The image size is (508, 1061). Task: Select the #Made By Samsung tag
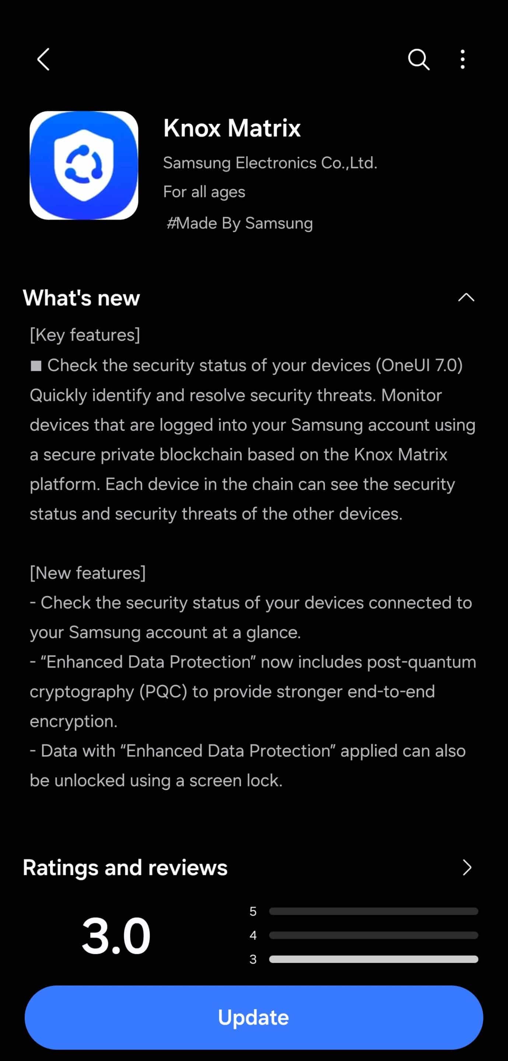(x=239, y=223)
